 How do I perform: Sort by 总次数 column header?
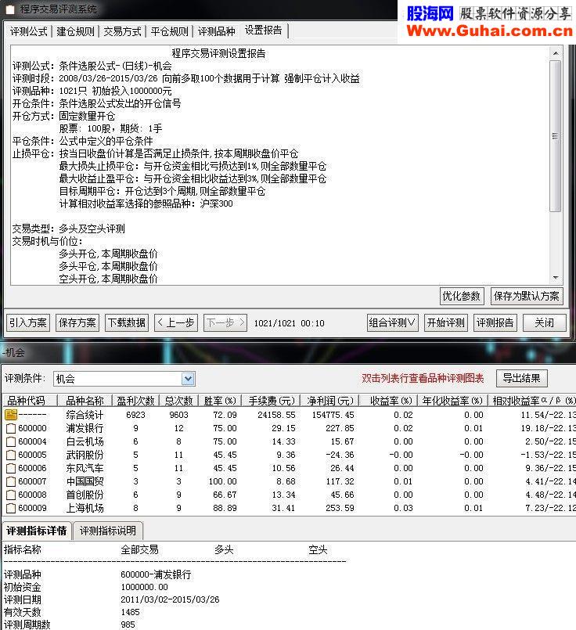click(179, 401)
